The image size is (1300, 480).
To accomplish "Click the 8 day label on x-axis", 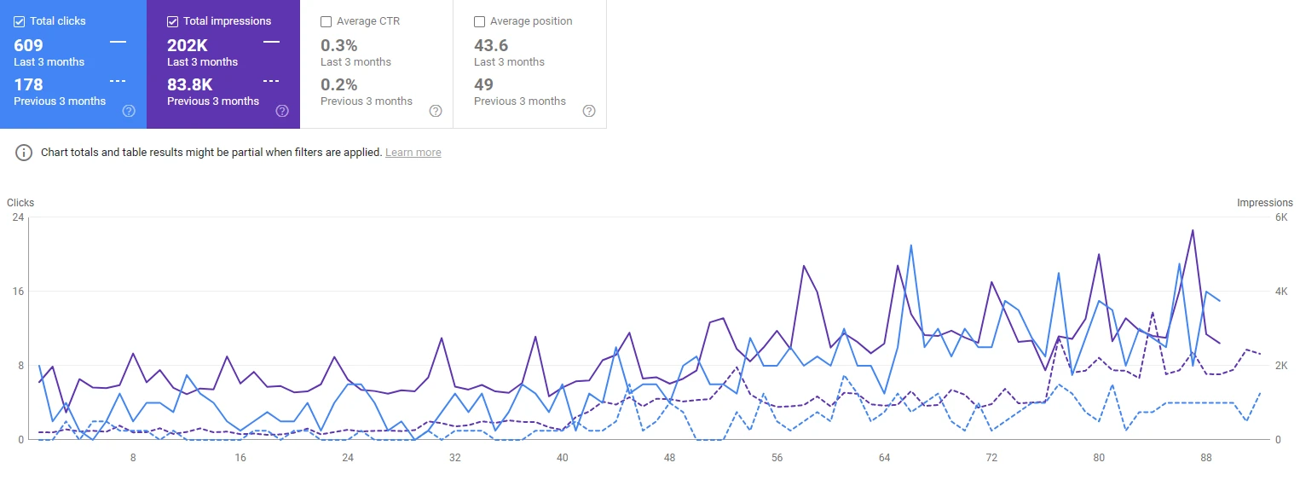I will [x=133, y=458].
